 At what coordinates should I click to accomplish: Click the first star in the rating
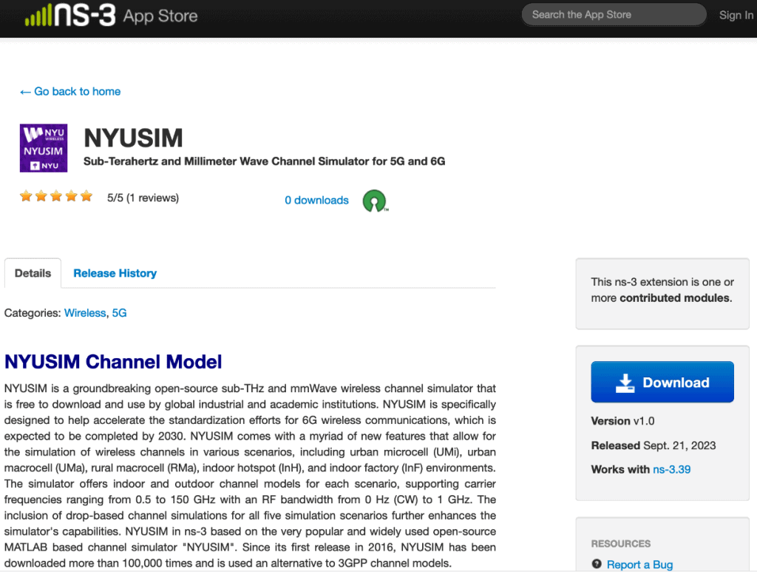point(26,197)
